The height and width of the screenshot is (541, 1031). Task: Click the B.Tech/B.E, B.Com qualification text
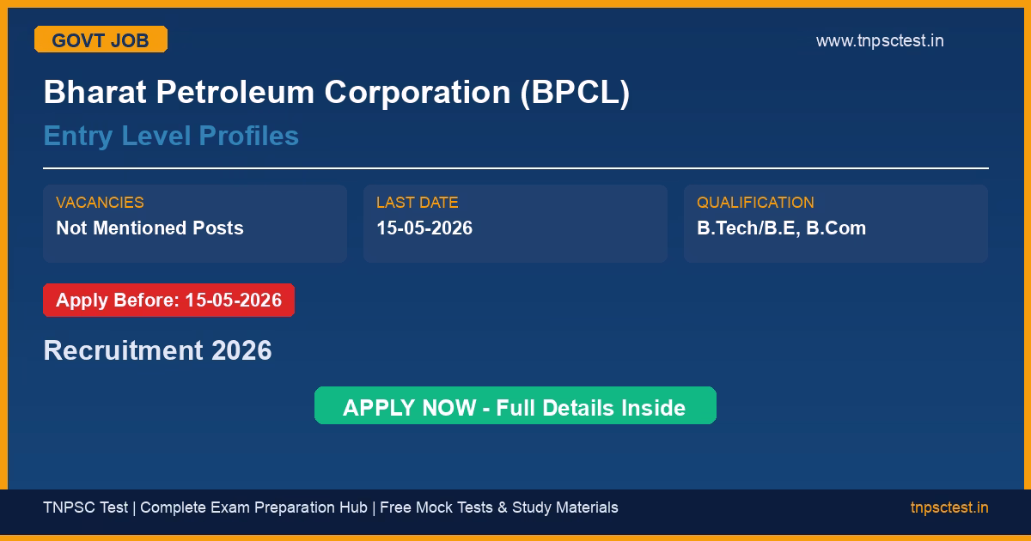click(781, 228)
